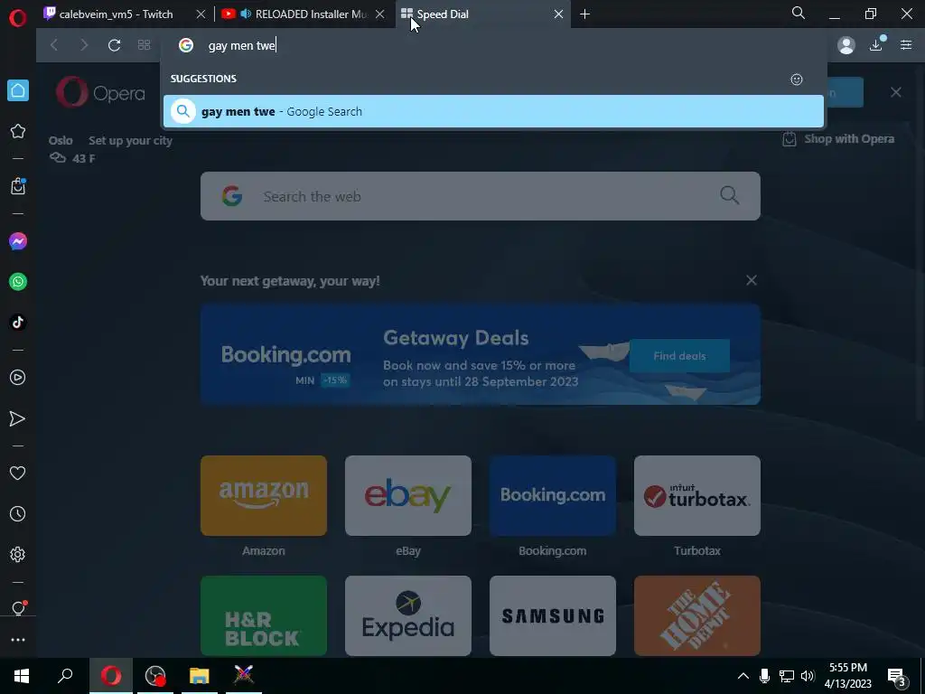The image size is (925, 694).
Task: Open WhatsApp in sidebar
Action: click(18, 282)
